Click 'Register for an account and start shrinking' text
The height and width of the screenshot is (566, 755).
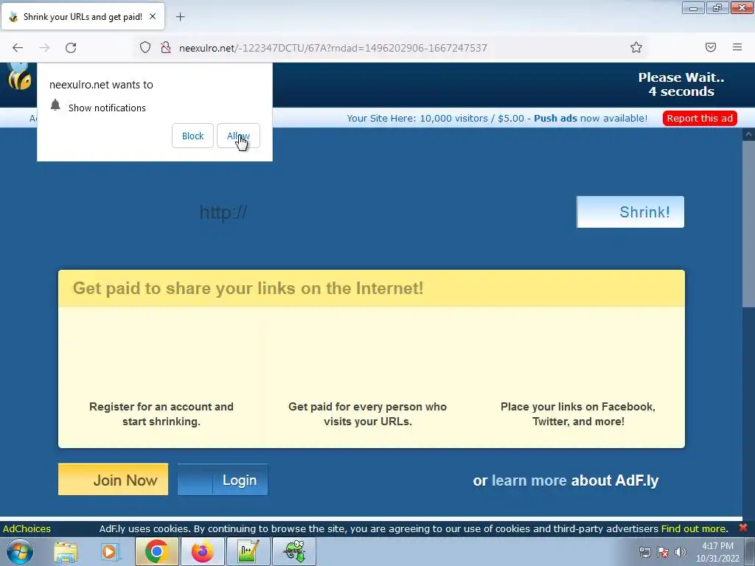pyautogui.click(x=161, y=414)
